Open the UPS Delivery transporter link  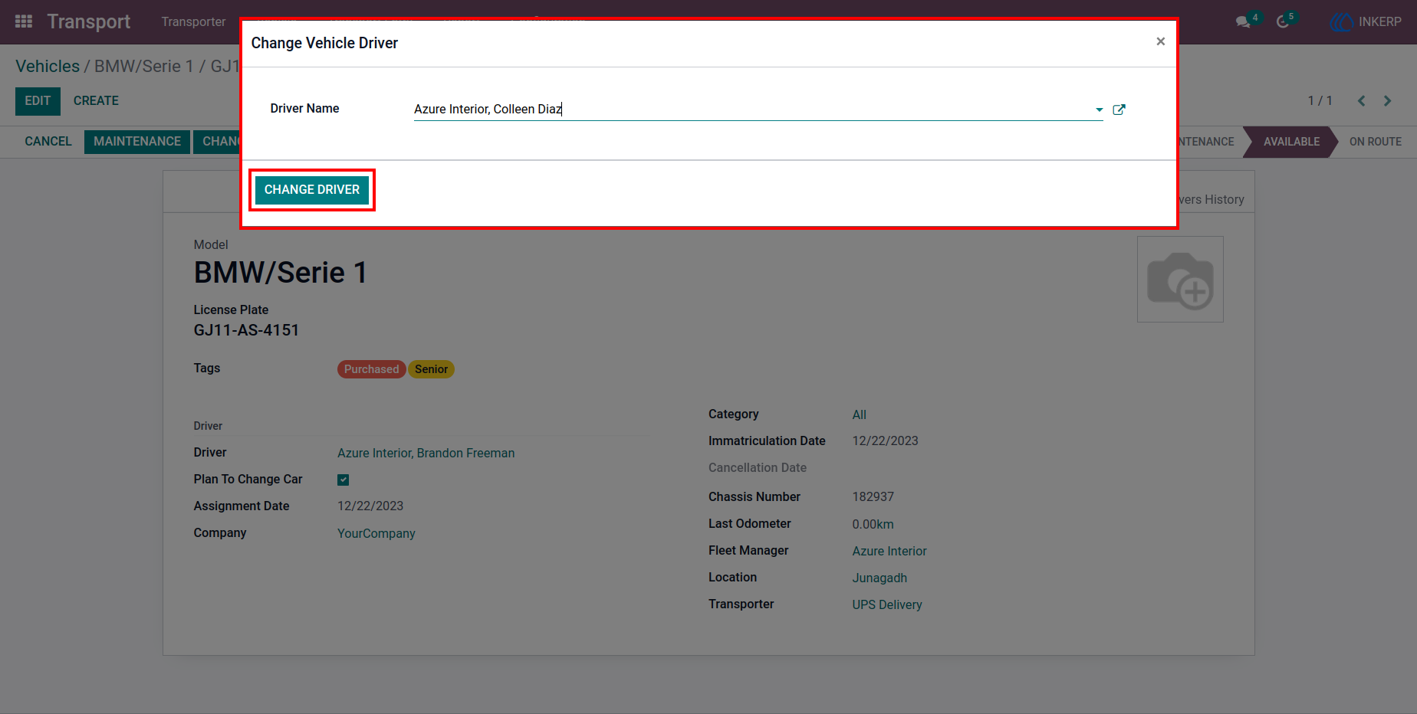887,605
